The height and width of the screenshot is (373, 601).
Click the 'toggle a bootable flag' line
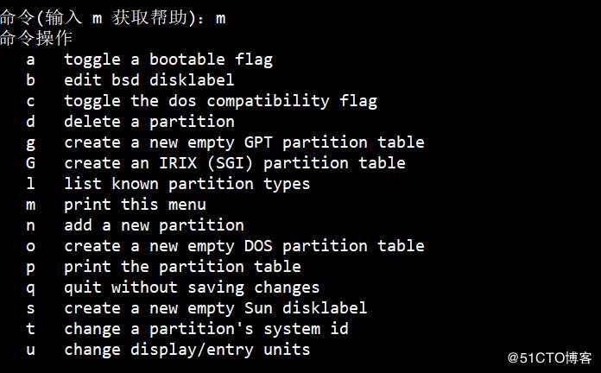point(168,60)
